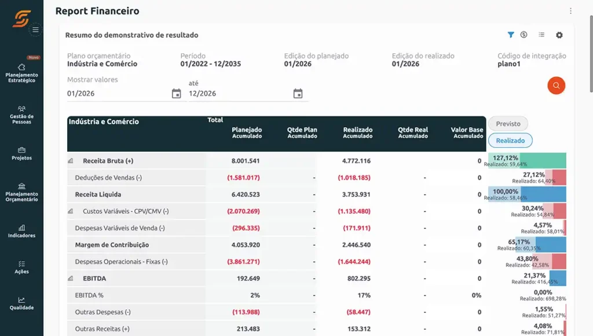Click the 01/2026 start date field

(x=118, y=93)
